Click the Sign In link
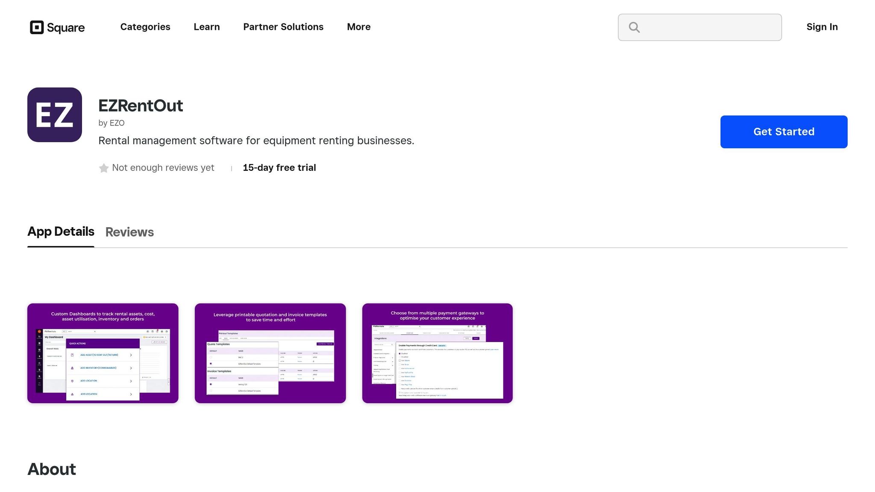Viewport: 875px width, 492px height. [x=822, y=27]
